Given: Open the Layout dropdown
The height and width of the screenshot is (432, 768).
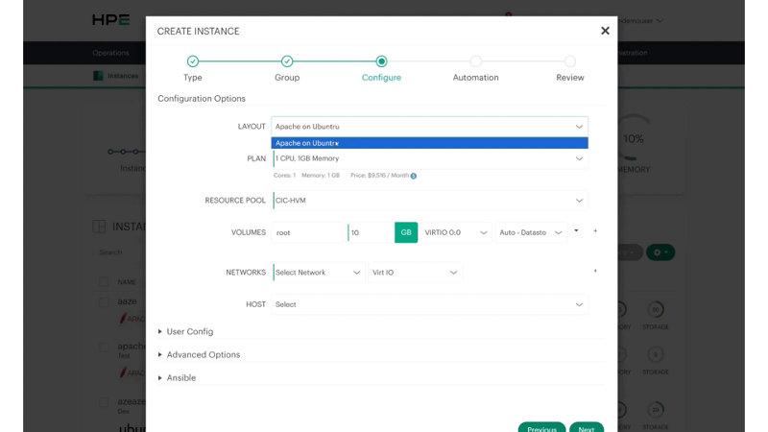Looking at the screenshot, I should point(429,127).
